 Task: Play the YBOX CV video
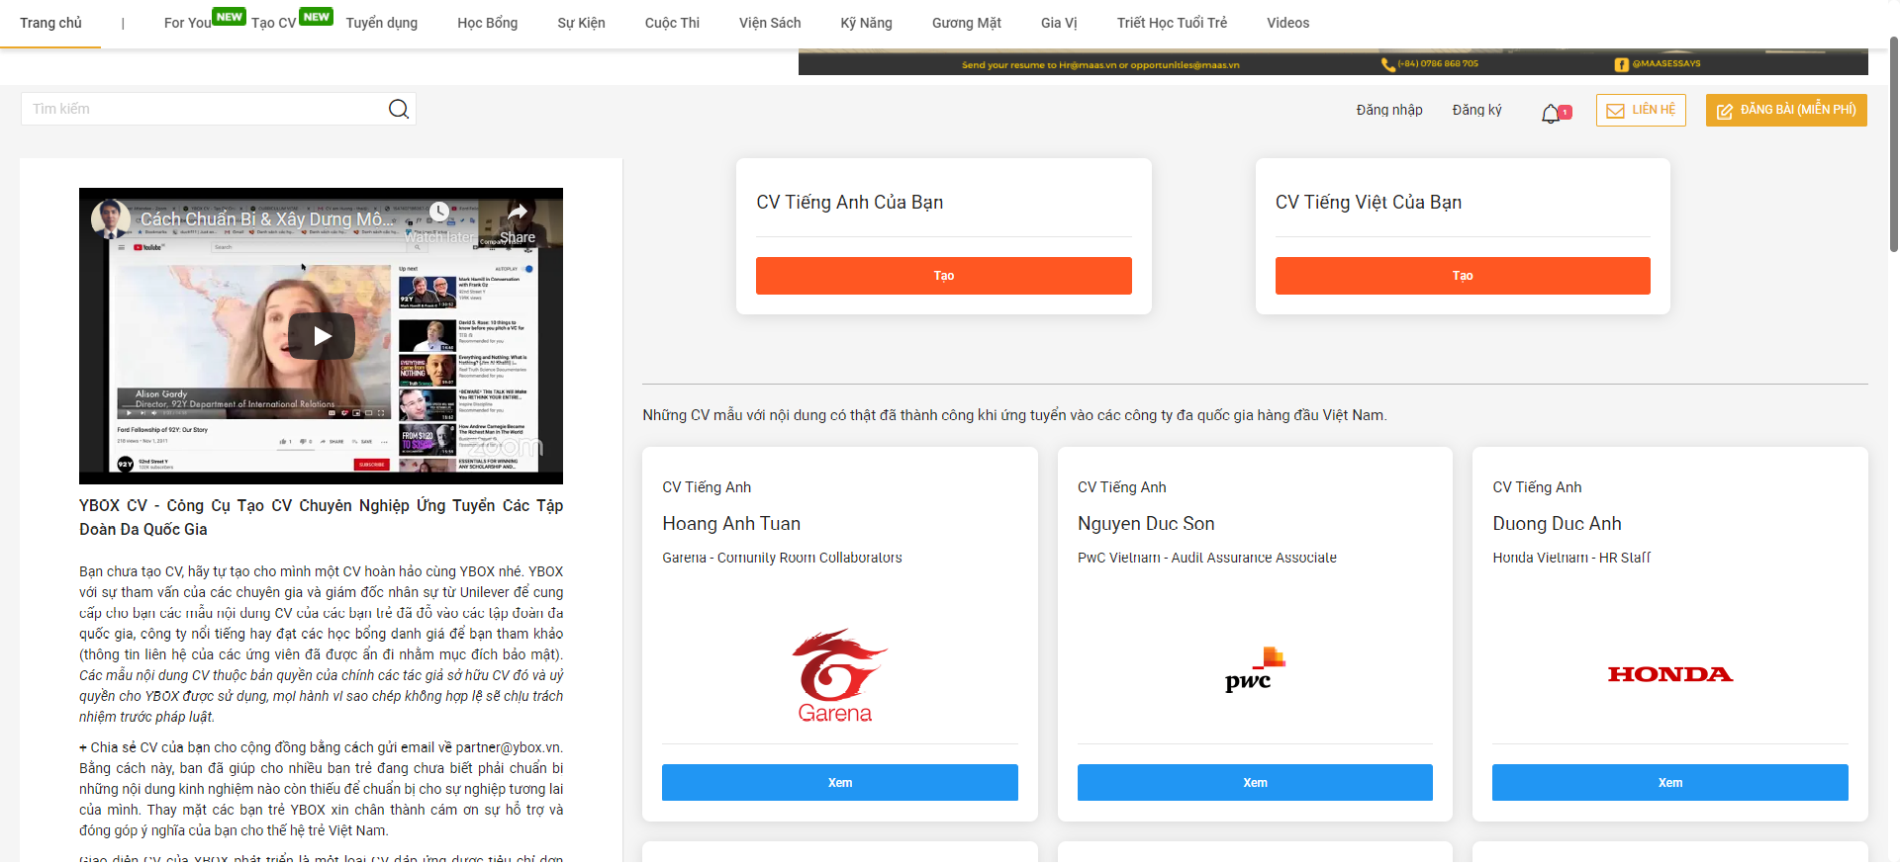pos(322,336)
